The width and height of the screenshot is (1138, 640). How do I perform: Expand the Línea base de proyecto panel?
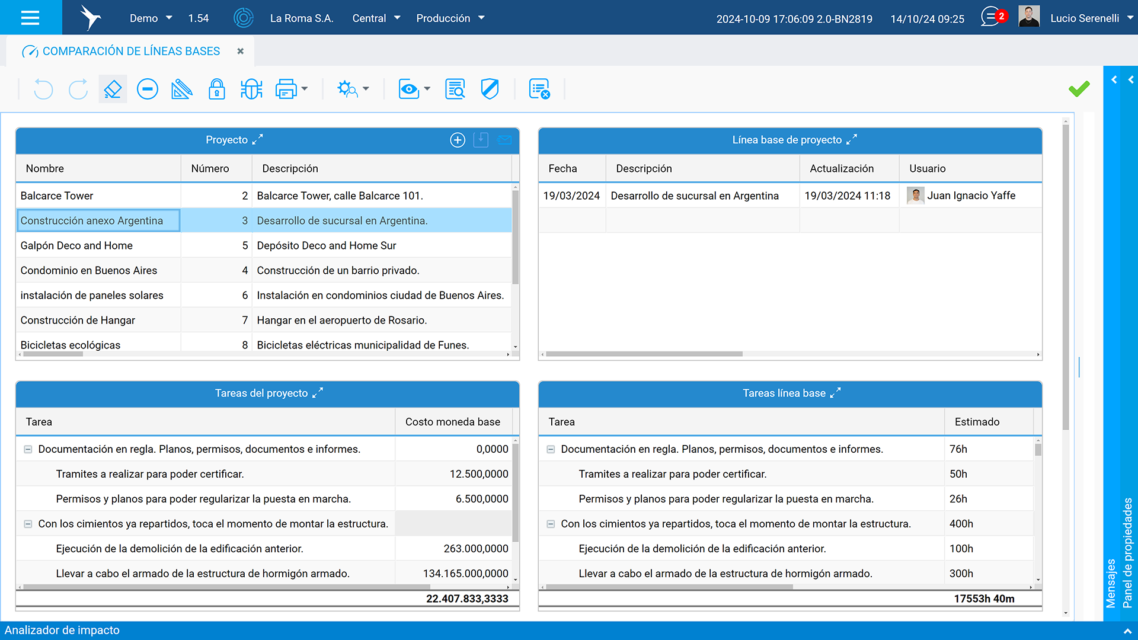click(x=851, y=140)
